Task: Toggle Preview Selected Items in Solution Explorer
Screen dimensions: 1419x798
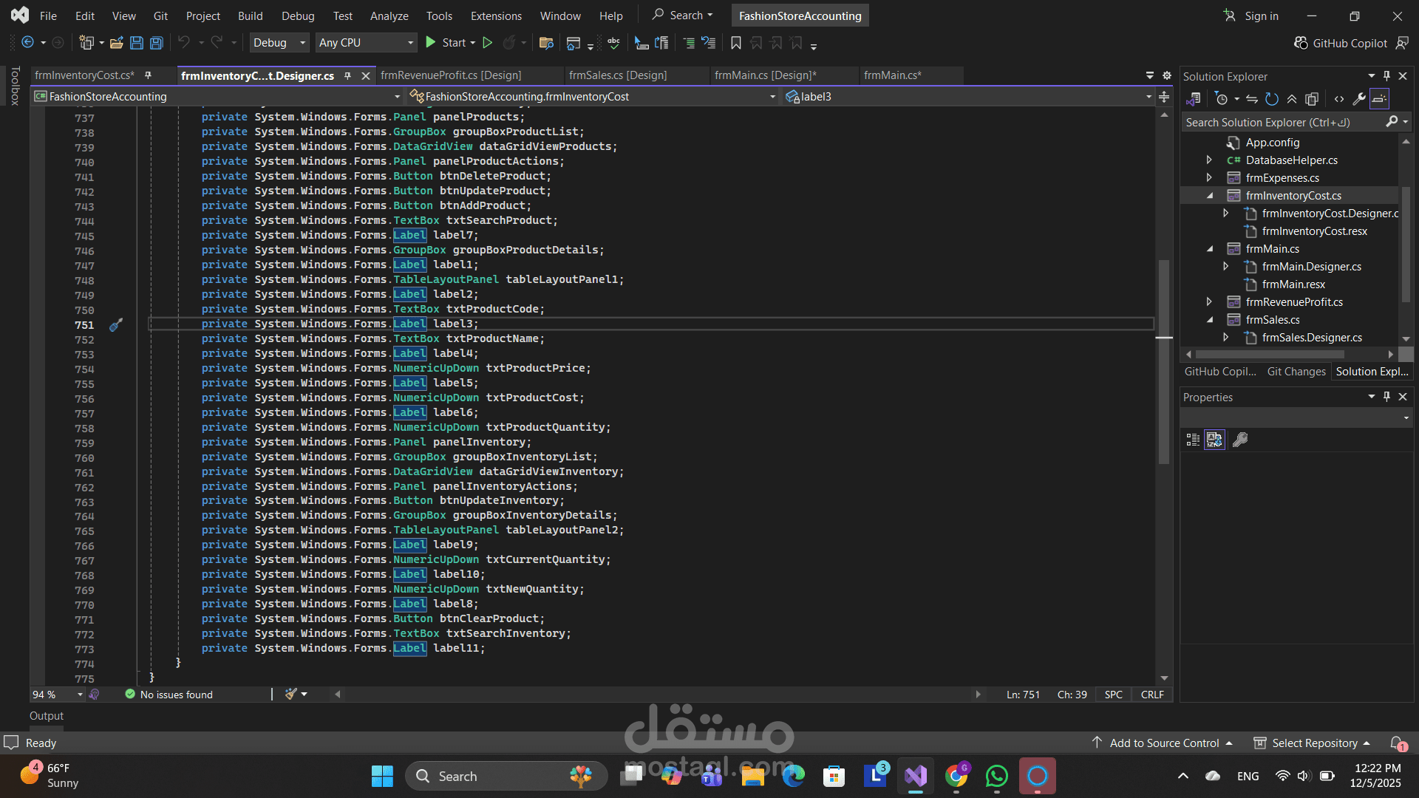Action: [1379, 99]
